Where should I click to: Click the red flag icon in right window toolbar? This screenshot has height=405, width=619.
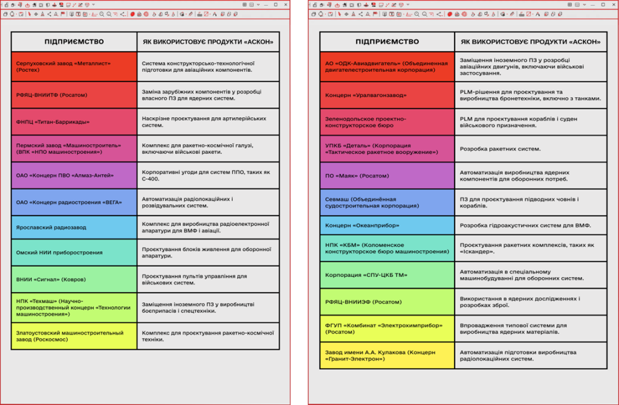(375, 14)
